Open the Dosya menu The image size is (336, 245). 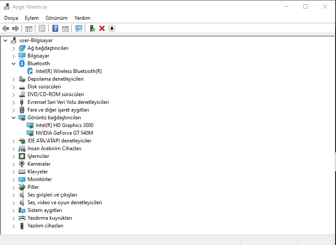click(11, 18)
